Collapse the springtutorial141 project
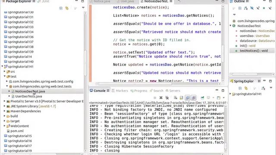This screenshot has width=276, height=155. coord(2,66)
